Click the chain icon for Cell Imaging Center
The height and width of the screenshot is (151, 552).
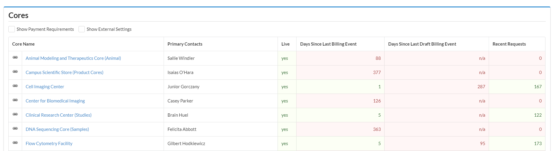pos(15,86)
